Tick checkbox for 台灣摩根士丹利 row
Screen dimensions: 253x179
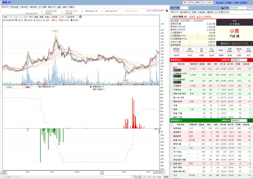click(171, 75)
